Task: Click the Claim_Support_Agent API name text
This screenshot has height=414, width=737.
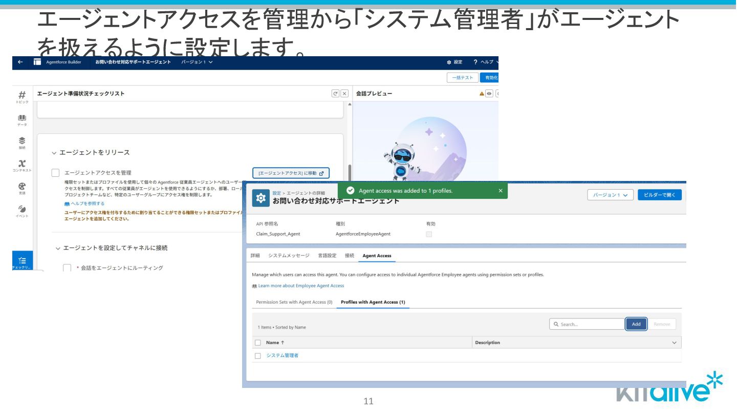Action: click(278, 234)
